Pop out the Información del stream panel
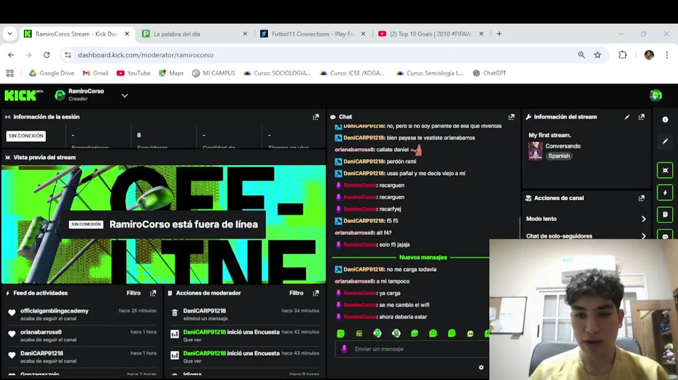Viewport: 678px width, 380px height. [x=641, y=117]
